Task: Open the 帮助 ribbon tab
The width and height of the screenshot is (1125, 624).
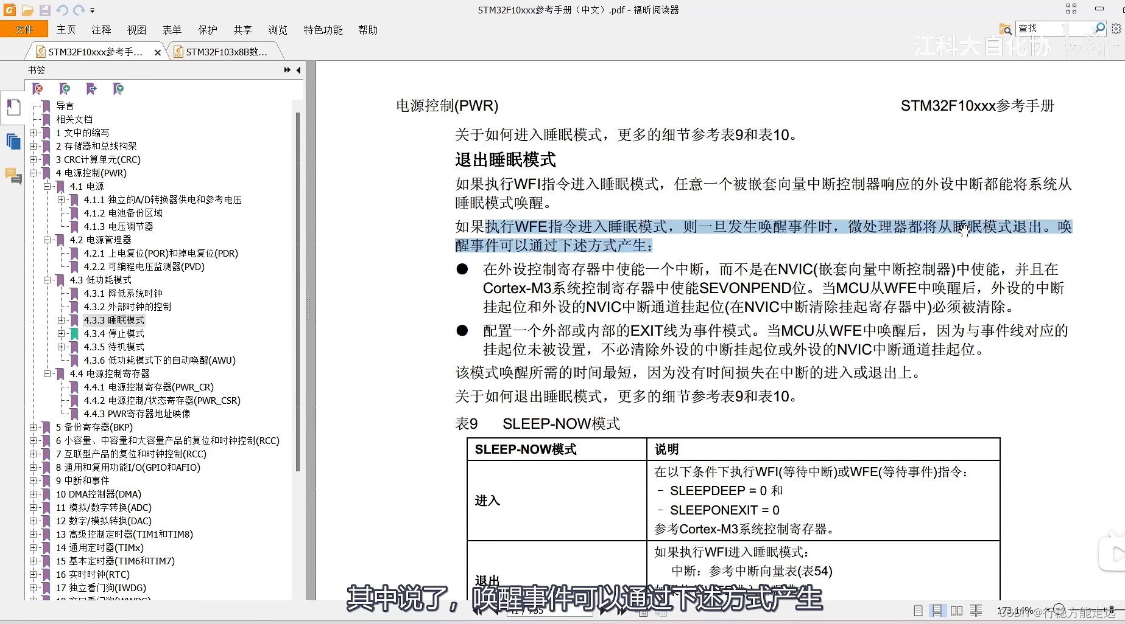Action: coord(369,30)
